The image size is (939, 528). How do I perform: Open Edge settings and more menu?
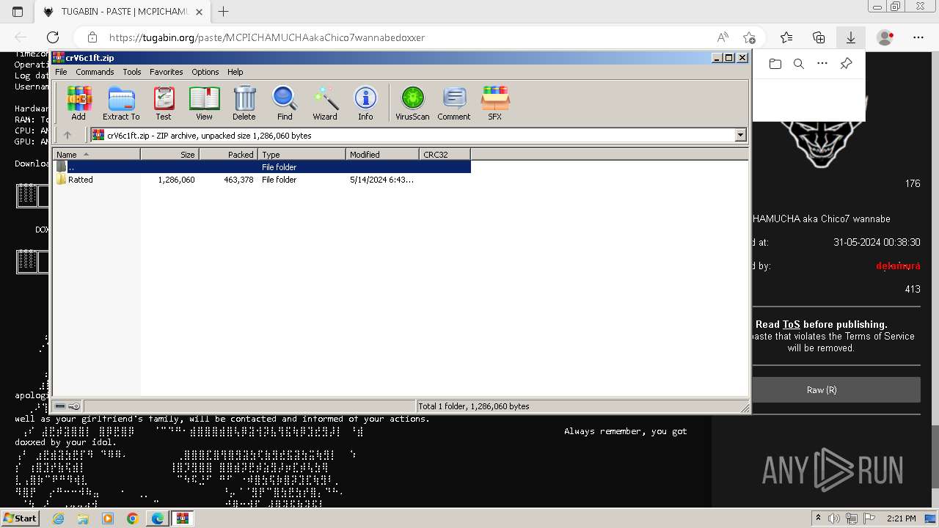click(918, 37)
